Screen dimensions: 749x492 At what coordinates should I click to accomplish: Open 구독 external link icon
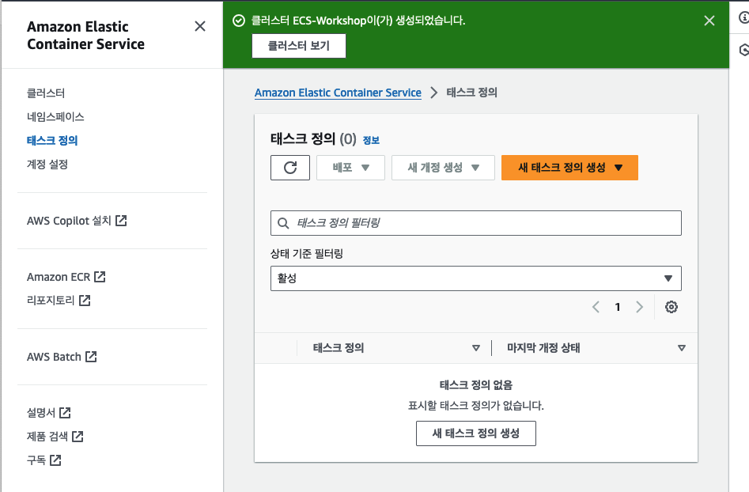[x=55, y=460]
